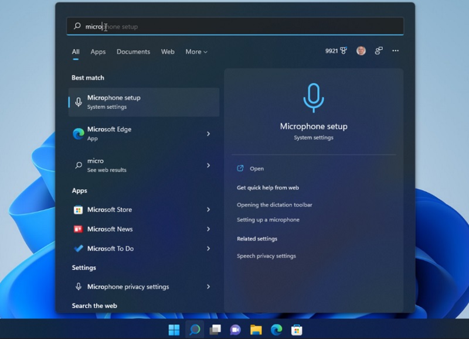Expand the More filter dropdown
469x339 pixels.
pos(196,52)
